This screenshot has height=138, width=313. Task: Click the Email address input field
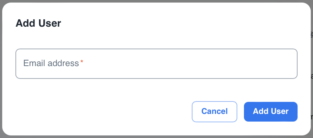[156, 64]
